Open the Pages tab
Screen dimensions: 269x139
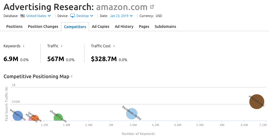144,27
